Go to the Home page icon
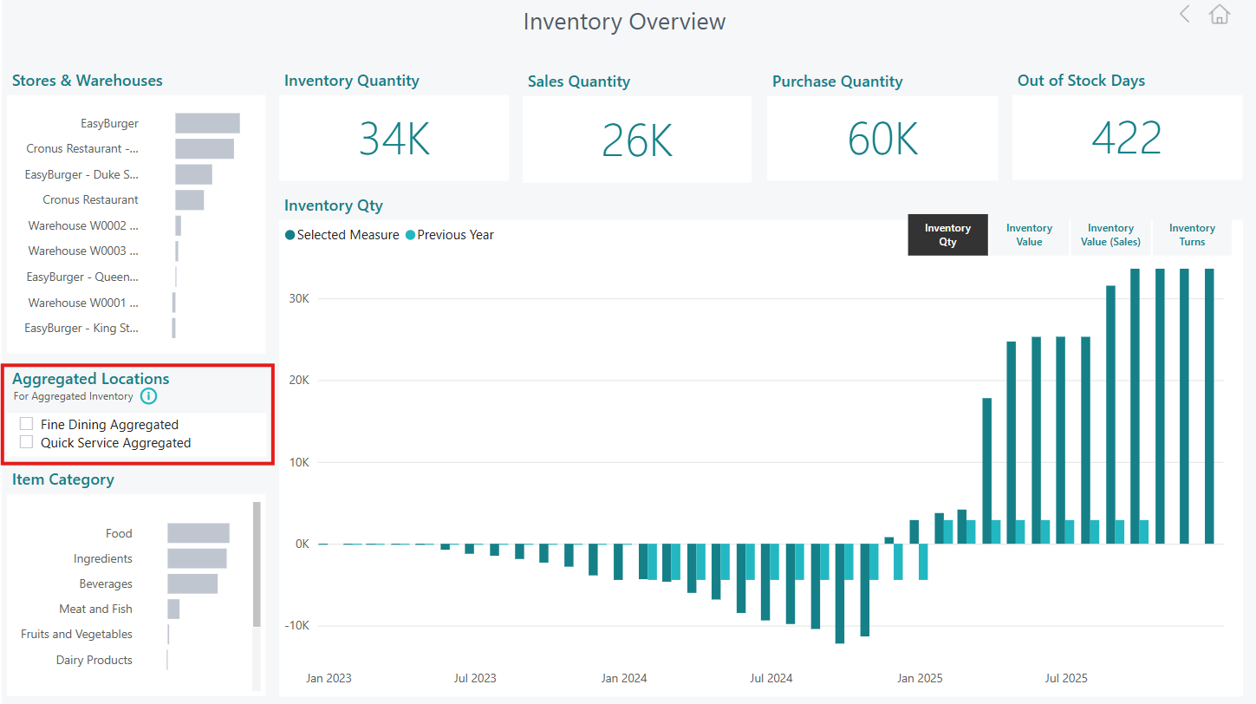Image resolution: width=1256 pixels, height=704 pixels. click(1220, 15)
